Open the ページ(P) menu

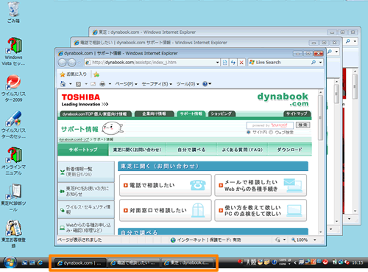coord(126,84)
